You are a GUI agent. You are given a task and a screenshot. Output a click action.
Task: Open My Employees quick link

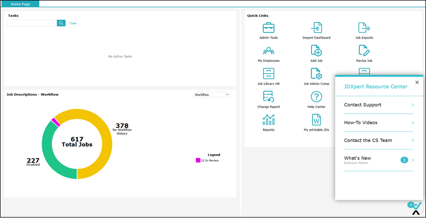tap(268, 51)
